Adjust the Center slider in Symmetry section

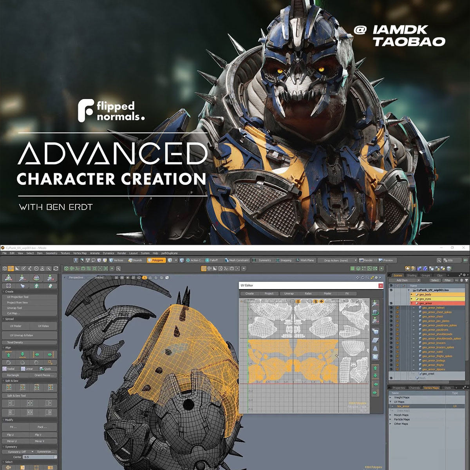[x=39, y=457]
